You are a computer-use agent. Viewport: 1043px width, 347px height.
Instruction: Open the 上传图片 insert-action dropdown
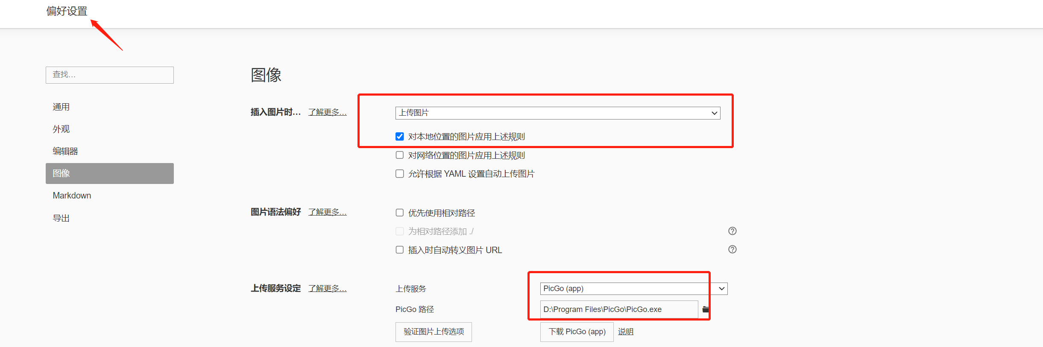557,113
